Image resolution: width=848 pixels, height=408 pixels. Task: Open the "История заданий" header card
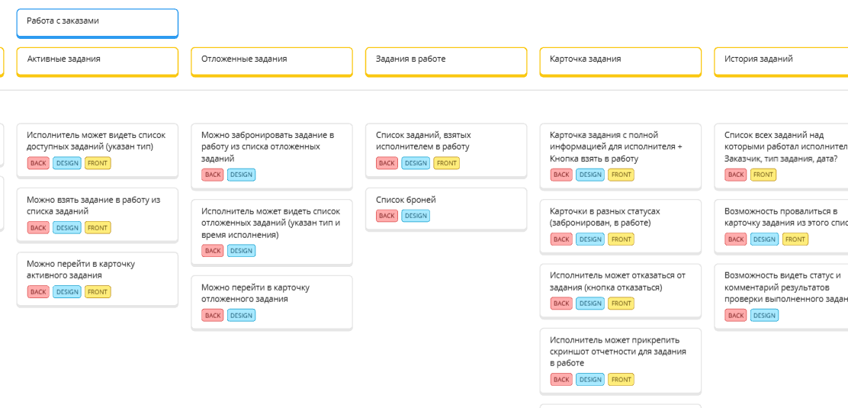click(781, 60)
